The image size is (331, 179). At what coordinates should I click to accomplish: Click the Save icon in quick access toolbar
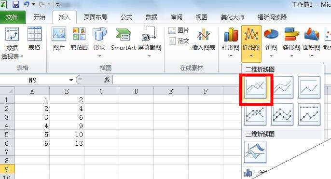point(16,4)
